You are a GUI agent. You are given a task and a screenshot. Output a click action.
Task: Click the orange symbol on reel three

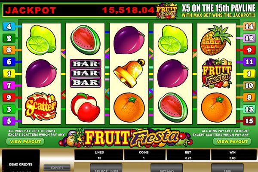click(x=129, y=107)
